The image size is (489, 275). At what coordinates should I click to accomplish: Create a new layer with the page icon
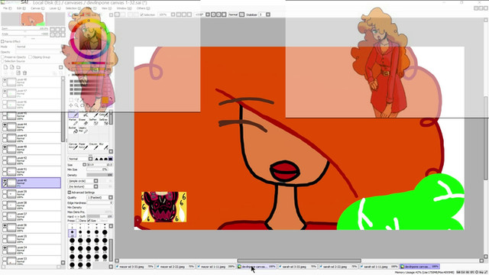pos(5,67)
